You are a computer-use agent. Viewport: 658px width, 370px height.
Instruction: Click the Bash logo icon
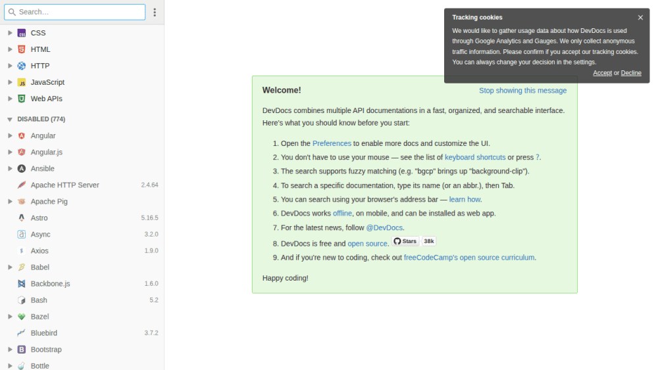[x=22, y=300]
